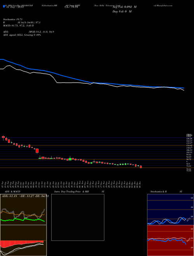Click the MACD: 81.73, 87.2 values line
Image resolution: width=194 pixels, height=256 pixels.
(x=19, y=26)
